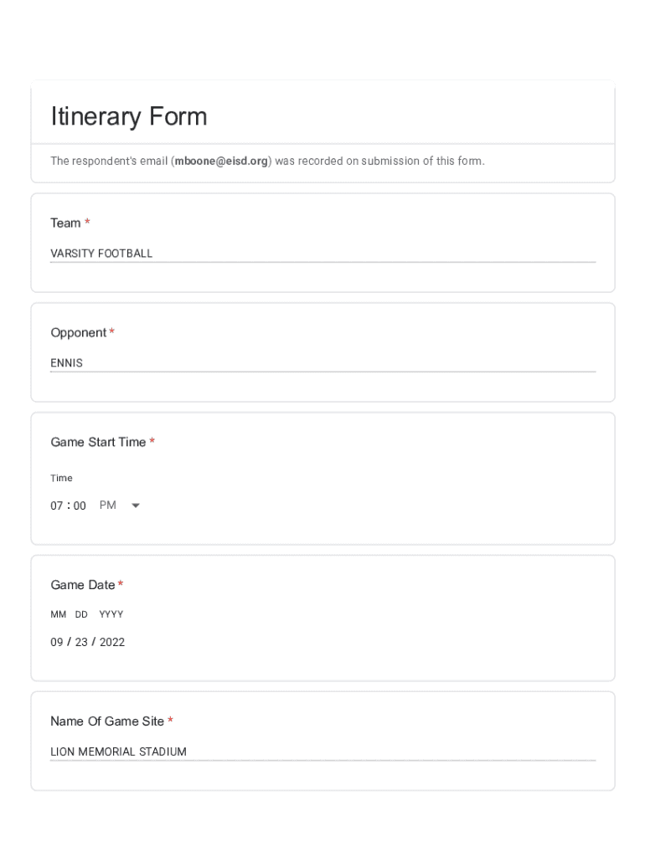Click the year value 2022
The image size is (645, 857).
point(111,643)
